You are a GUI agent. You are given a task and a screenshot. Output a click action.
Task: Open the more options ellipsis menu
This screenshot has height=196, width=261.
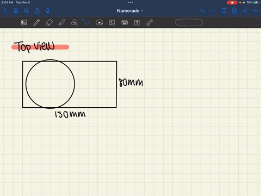(256, 11)
